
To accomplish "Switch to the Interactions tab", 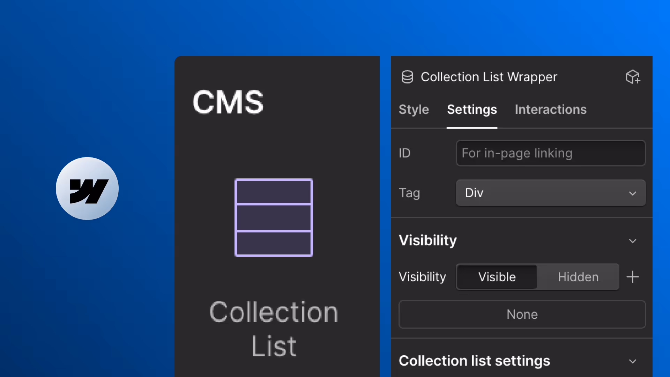I will [550, 110].
